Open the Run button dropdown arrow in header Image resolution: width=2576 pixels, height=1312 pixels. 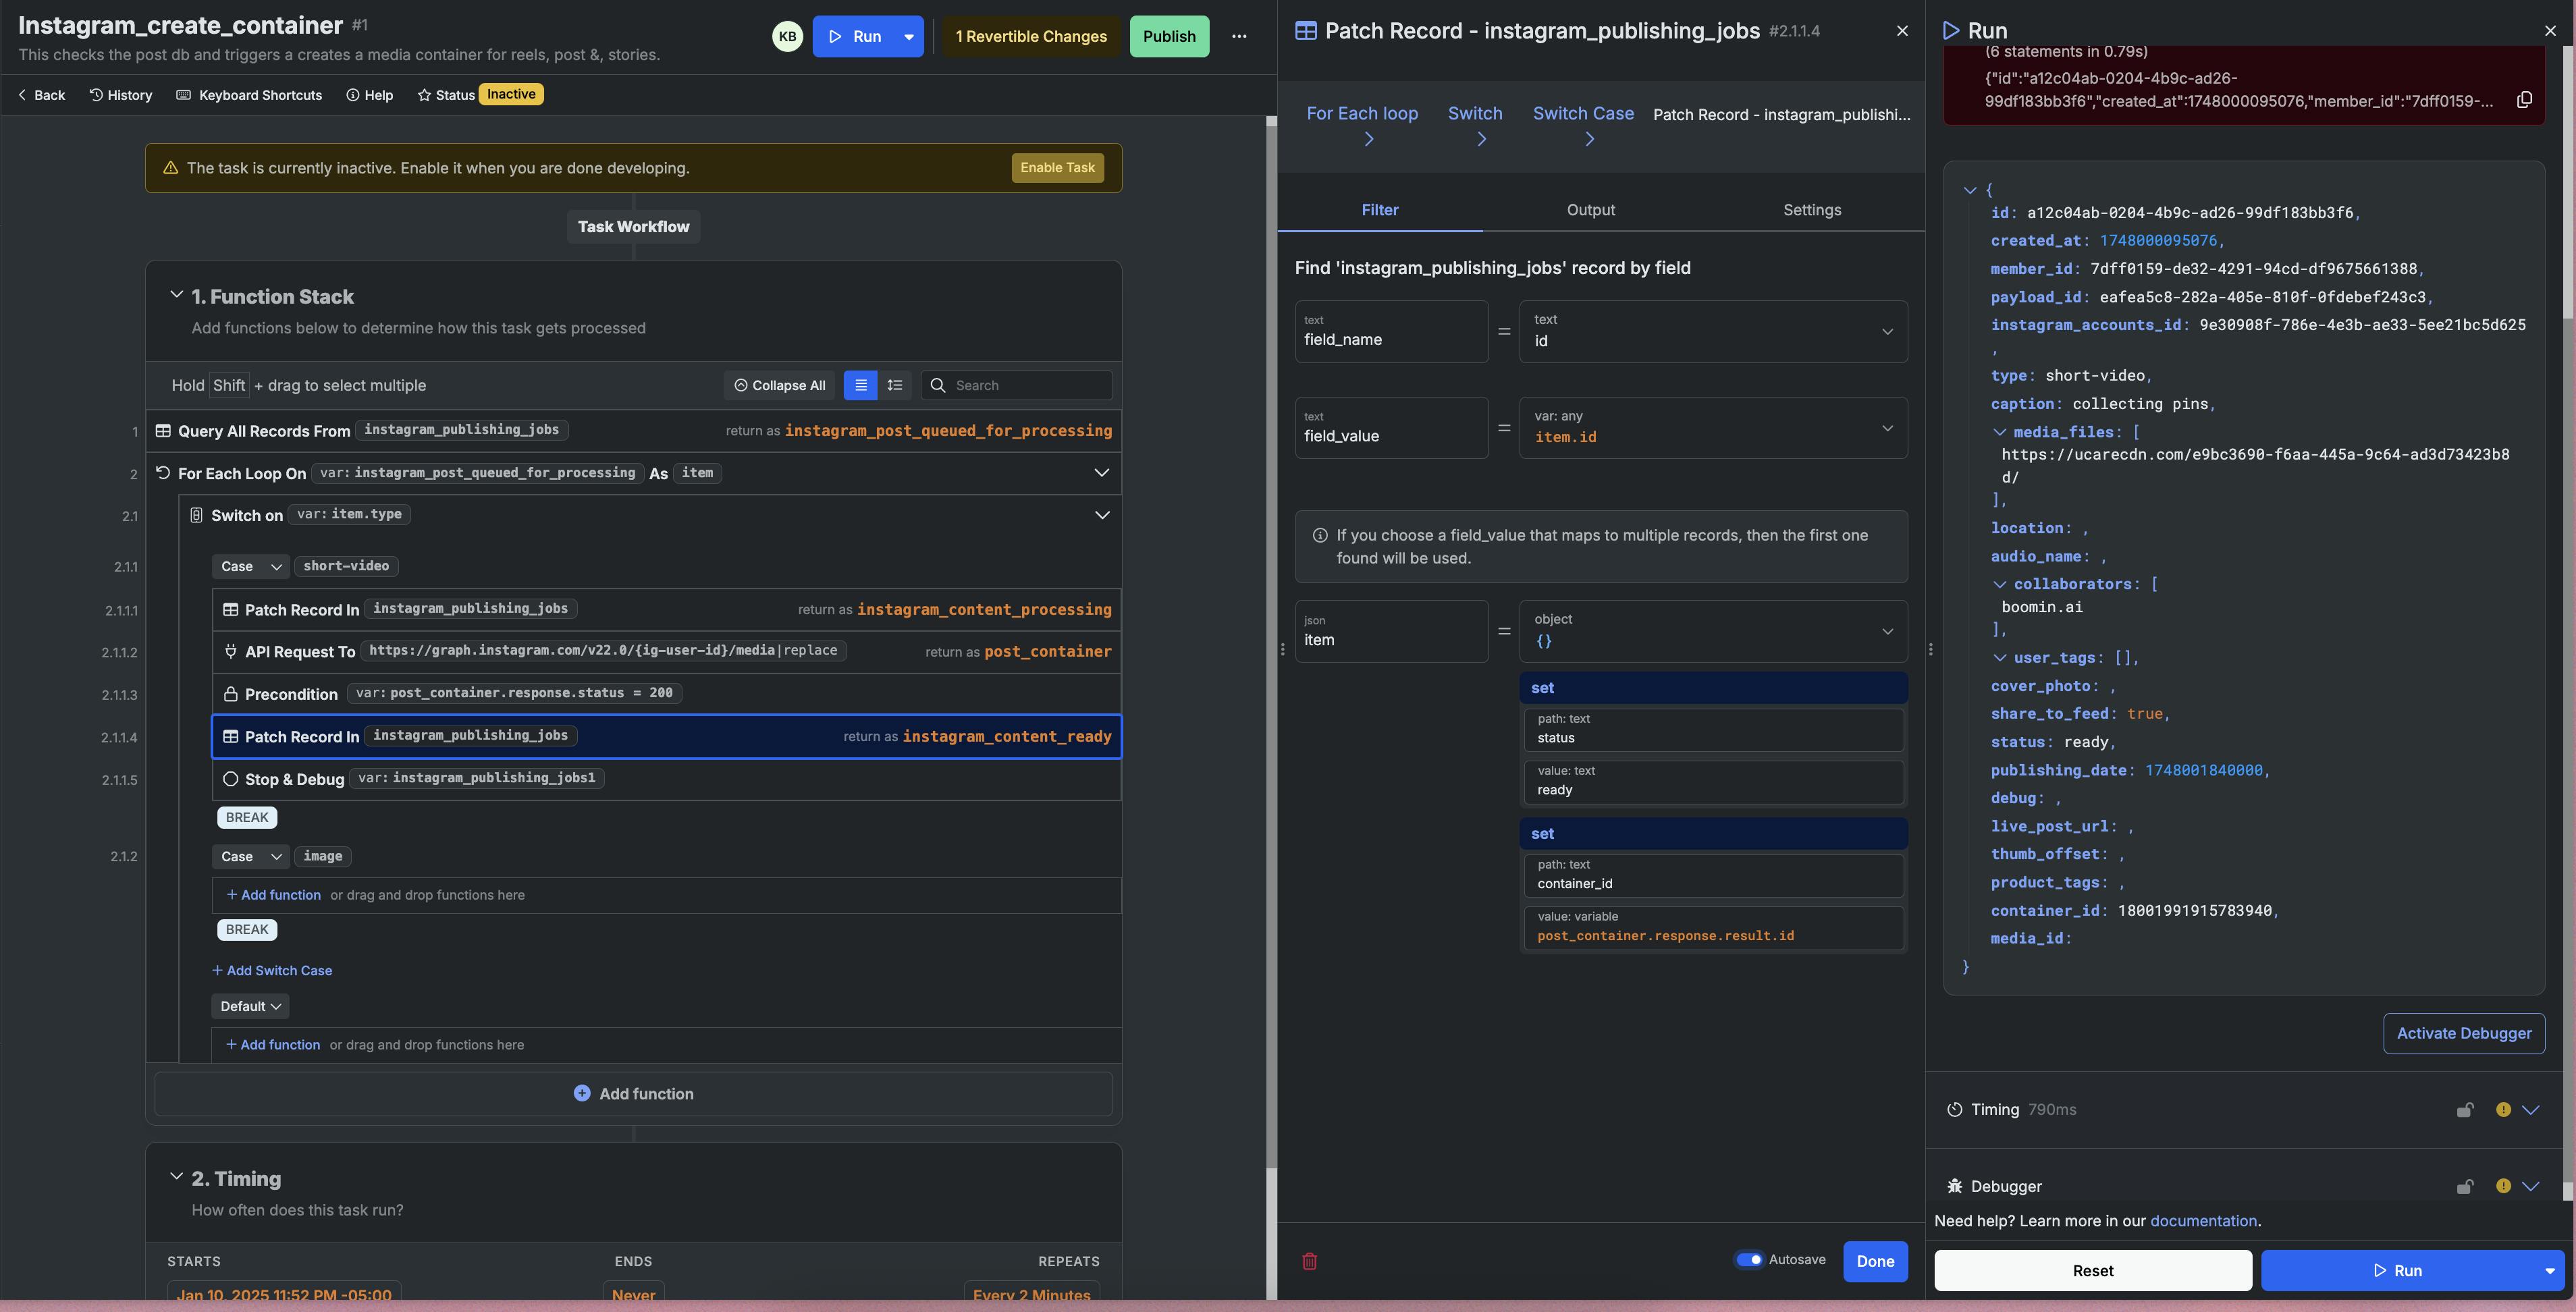coord(909,36)
